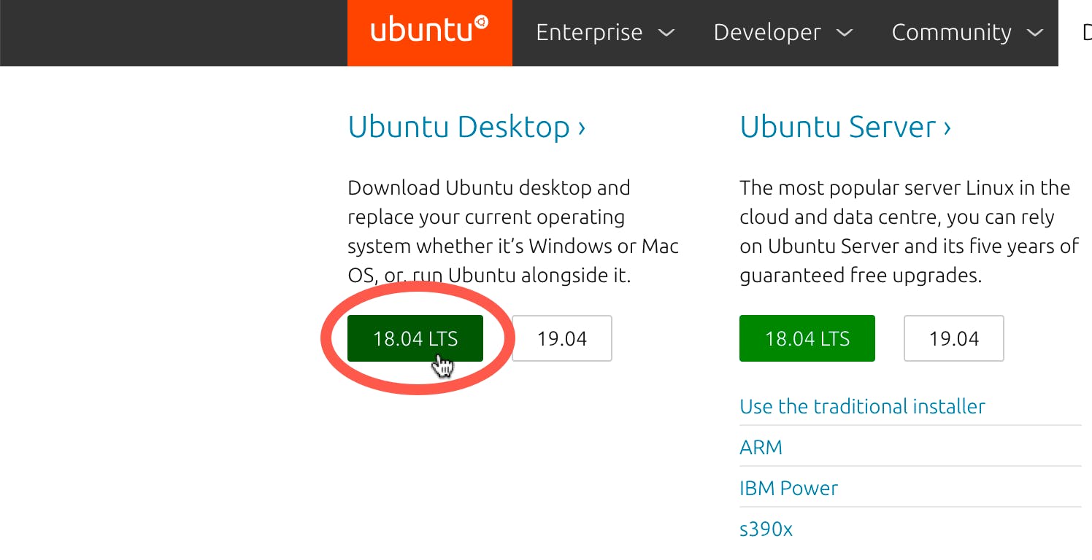Download Ubuntu Desktop 18.04 LTS
The width and height of the screenshot is (1092, 560).
point(415,338)
